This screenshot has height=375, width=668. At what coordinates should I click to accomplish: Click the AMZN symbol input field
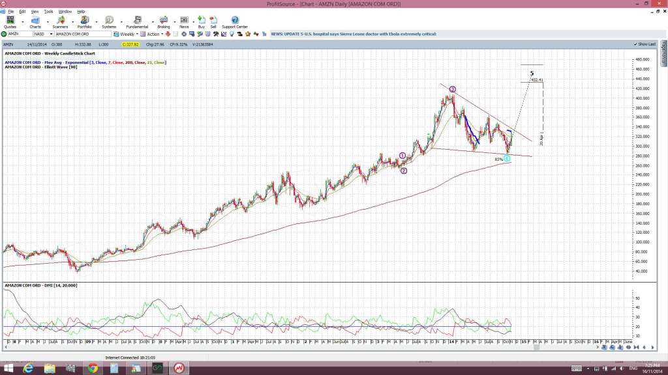(20, 34)
